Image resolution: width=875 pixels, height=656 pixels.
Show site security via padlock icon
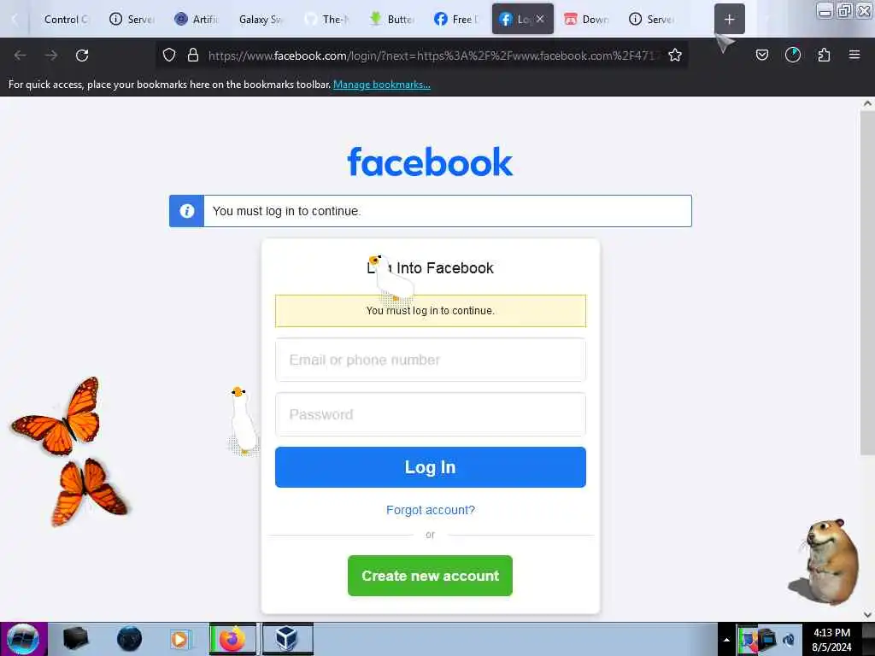click(193, 56)
